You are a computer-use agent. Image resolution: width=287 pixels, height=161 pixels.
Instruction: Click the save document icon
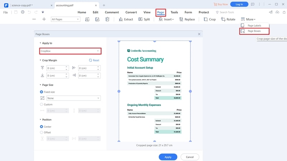16,12
